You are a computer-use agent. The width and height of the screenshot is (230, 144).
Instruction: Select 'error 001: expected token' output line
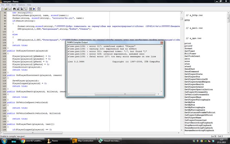107,51
